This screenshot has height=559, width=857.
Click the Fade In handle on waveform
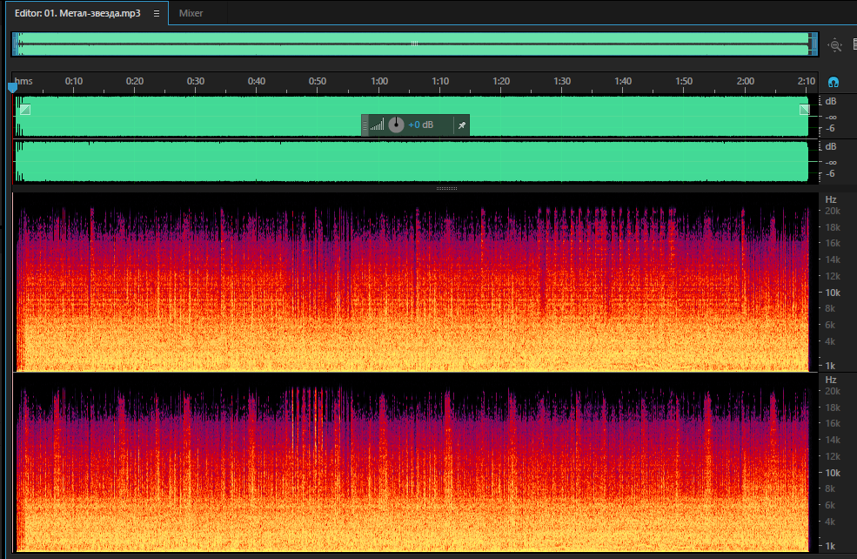pyautogui.click(x=25, y=110)
